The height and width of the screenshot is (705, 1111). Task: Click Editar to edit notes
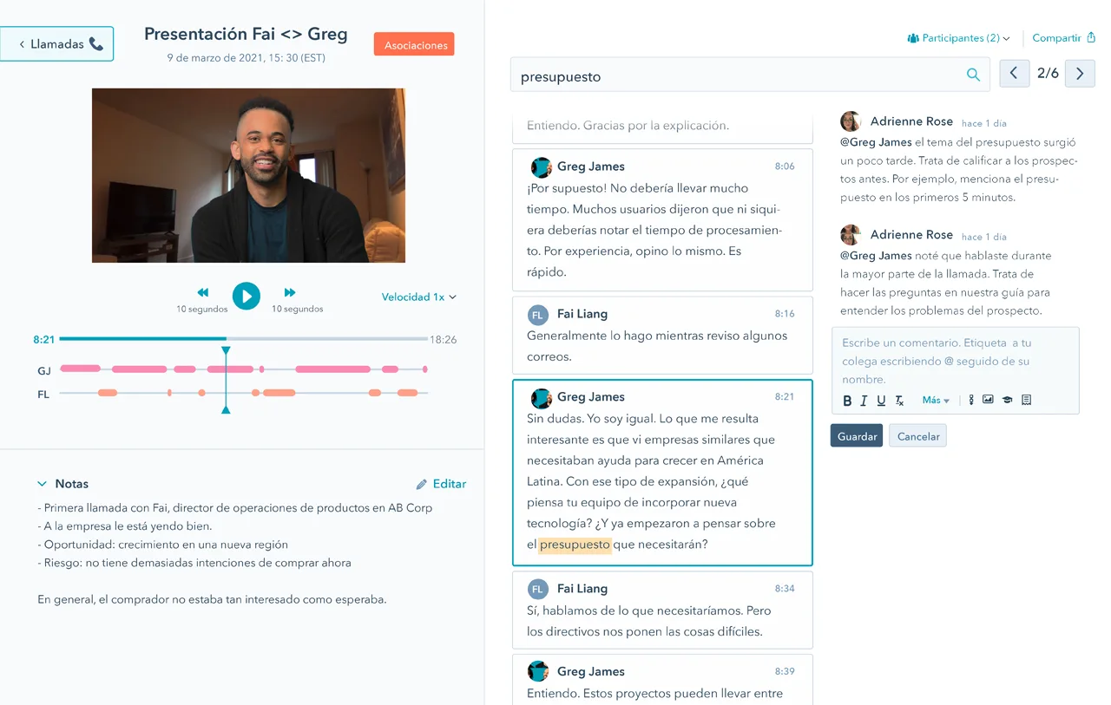(441, 484)
